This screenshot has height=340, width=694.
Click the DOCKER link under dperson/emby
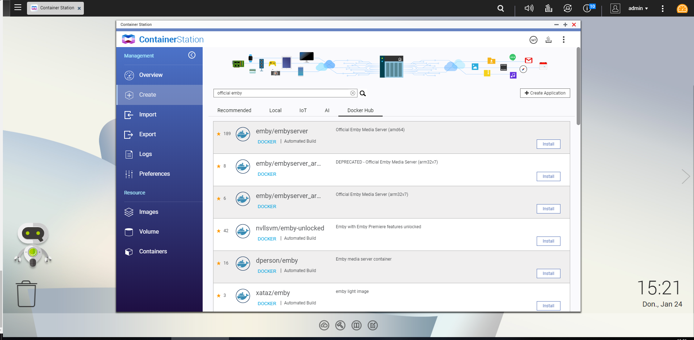(267, 271)
